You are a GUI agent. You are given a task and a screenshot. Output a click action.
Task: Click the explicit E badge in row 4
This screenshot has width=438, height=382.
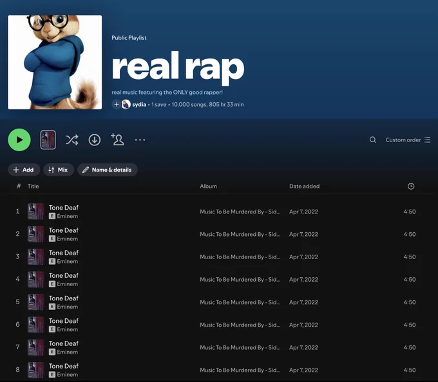point(52,284)
